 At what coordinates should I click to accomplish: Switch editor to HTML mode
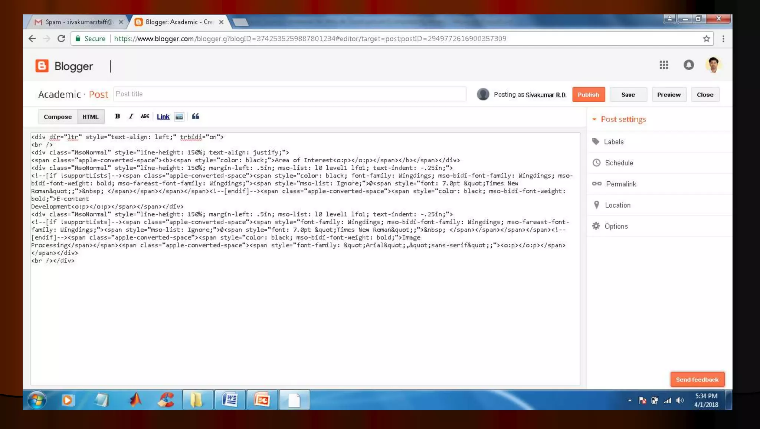91,117
